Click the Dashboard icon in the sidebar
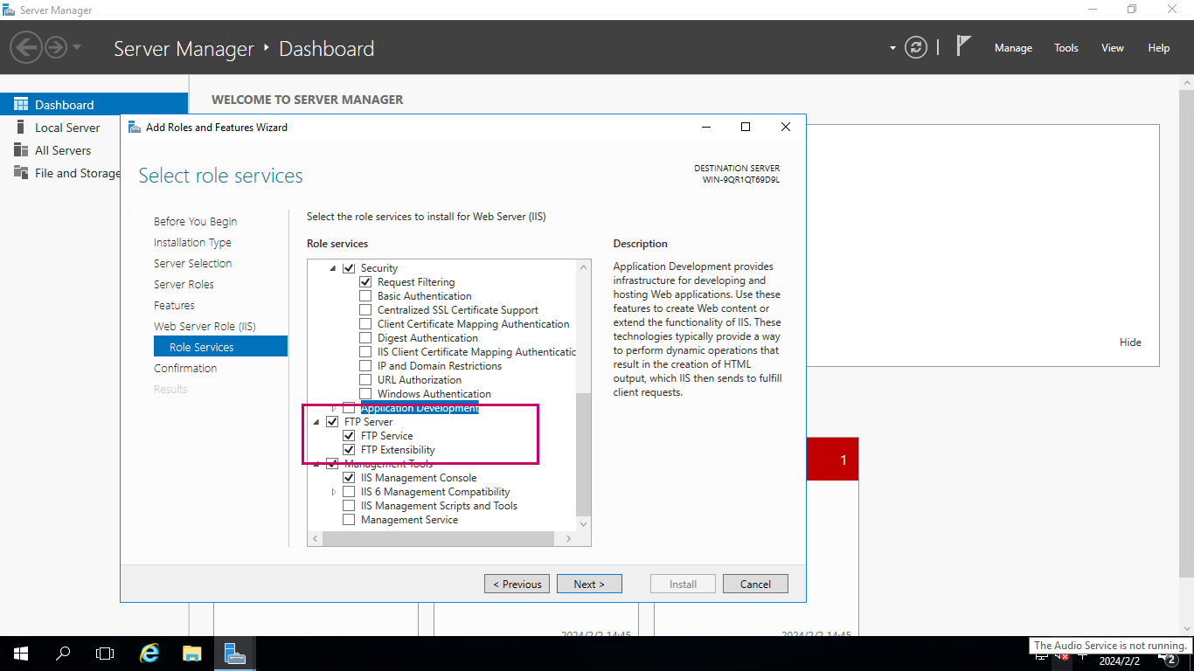Viewport: 1194px width, 671px height. point(21,104)
